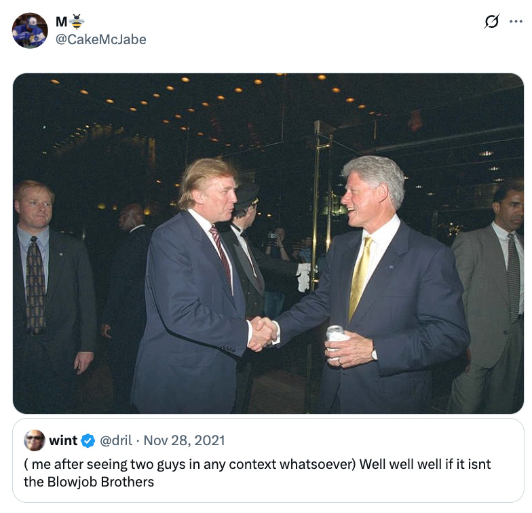This screenshot has height=513, width=532.
Task: Open the display name M
Action: (61, 22)
